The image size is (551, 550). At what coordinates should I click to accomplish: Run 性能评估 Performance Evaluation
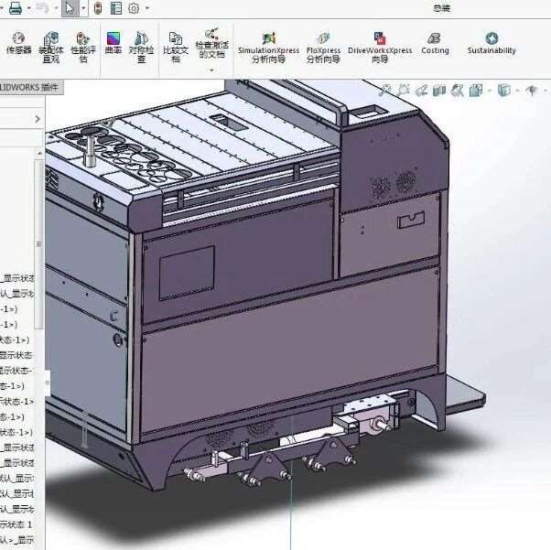[x=83, y=48]
